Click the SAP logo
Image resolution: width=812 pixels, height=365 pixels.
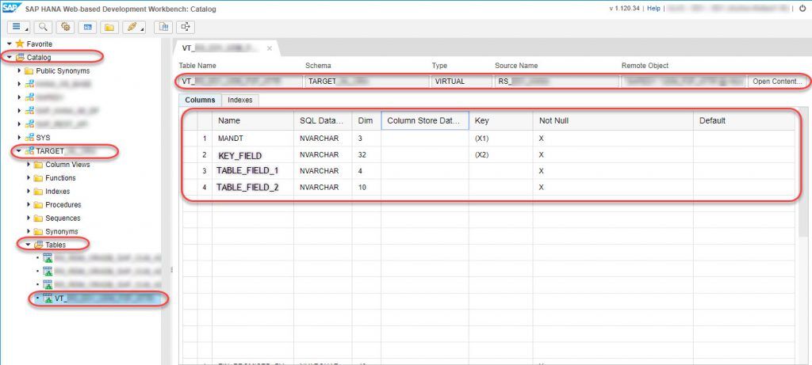point(10,9)
